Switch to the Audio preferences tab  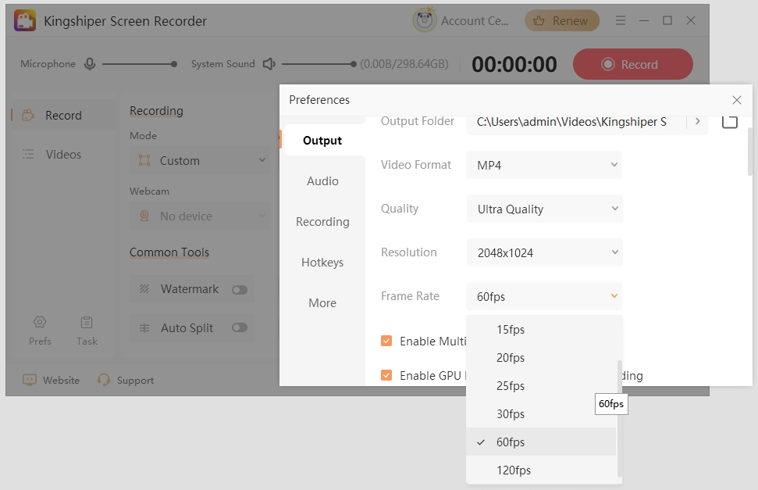[322, 181]
